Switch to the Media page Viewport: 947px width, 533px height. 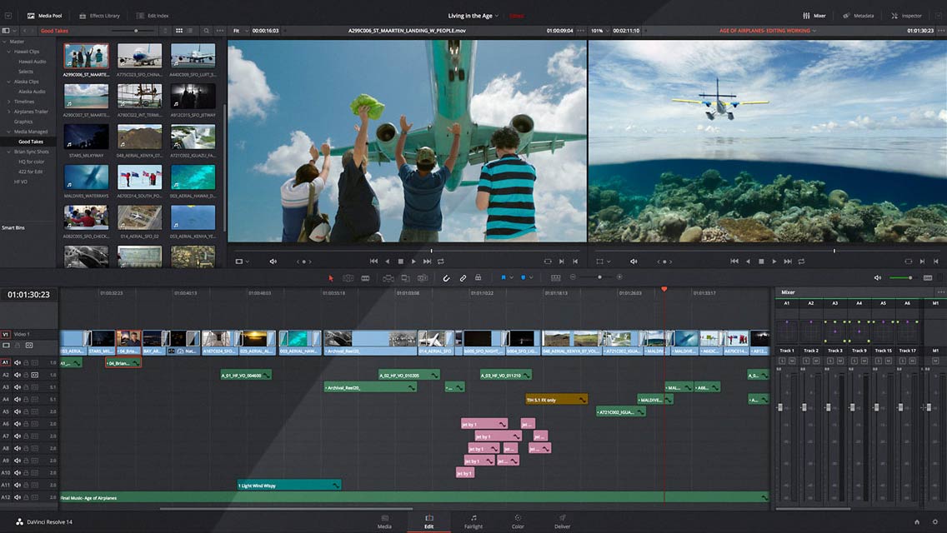(384, 522)
